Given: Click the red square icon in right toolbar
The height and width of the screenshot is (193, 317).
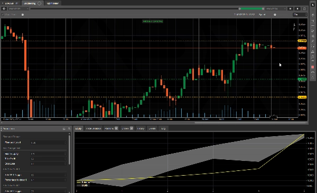Looking at the screenshot, I should point(313,67).
